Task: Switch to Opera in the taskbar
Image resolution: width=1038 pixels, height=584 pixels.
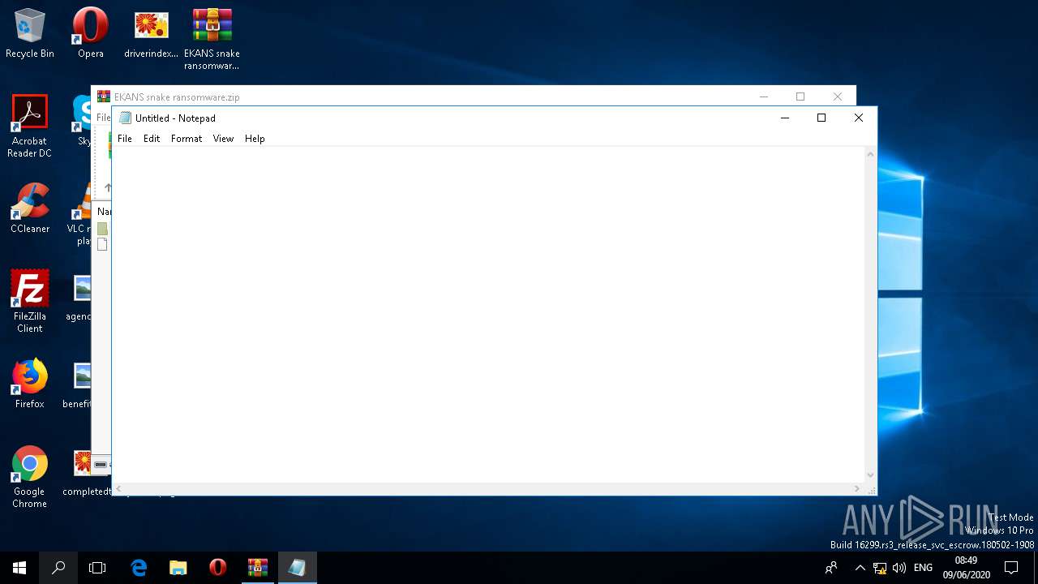Action: (x=217, y=568)
